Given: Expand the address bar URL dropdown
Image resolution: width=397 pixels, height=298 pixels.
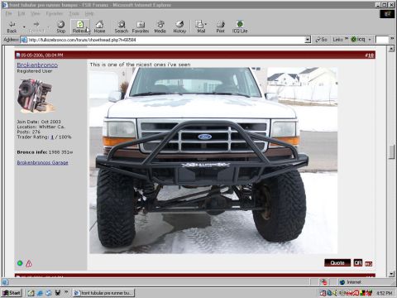Looking at the screenshot, I should coord(308,40).
